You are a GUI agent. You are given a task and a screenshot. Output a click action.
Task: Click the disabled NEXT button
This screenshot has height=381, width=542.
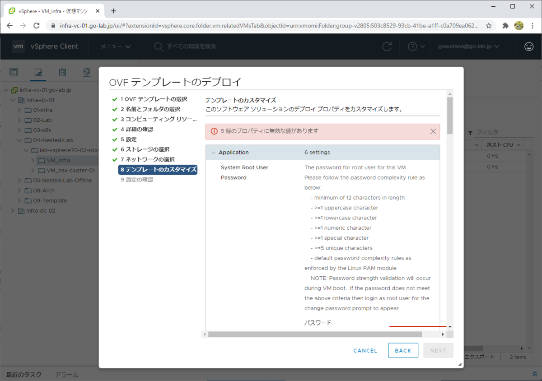point(438,351)
